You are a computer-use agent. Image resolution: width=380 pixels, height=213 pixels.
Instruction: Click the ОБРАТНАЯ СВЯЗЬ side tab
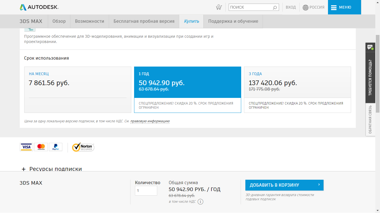pyautogui.click(x=370, y=120)
